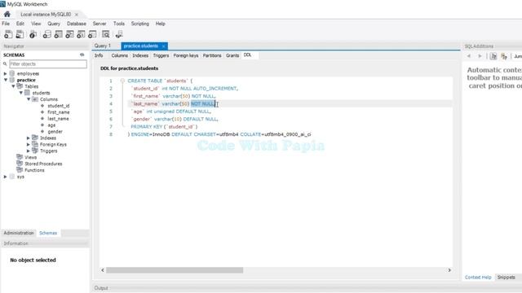Click the SQL Additions forward arrow
Screen dimensions: 522x293
(x=480, y=56)
